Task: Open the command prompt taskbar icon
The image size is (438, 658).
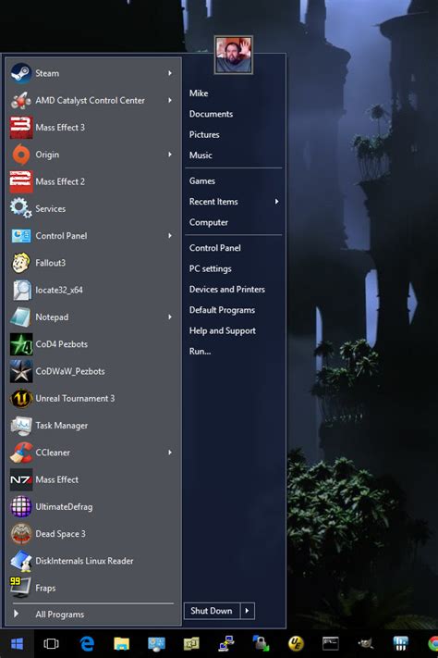Action: point(331,643)
